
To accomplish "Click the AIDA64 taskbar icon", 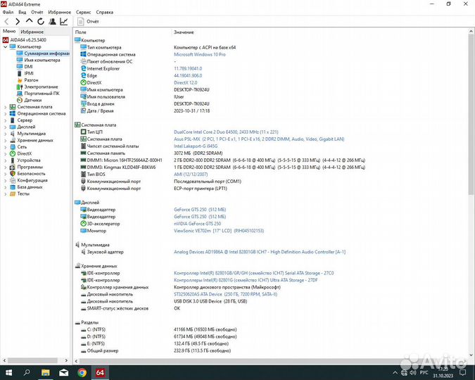I will coord(100,372).
